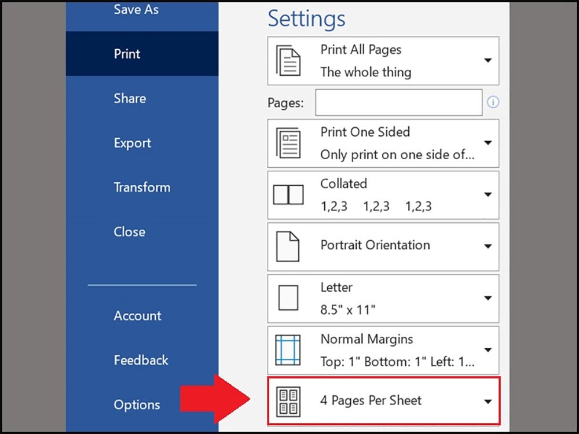This screenshot has width=579, height=434.
Task: Click the 'Only print on one side of...' text
Action: (x=397, y=155)
